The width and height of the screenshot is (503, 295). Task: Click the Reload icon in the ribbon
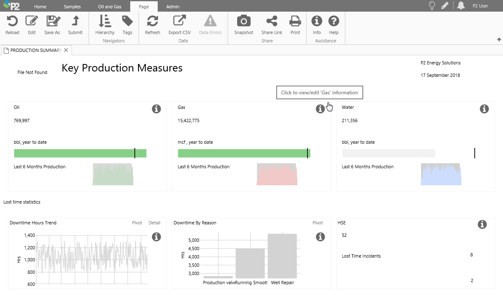coord(12,21)
